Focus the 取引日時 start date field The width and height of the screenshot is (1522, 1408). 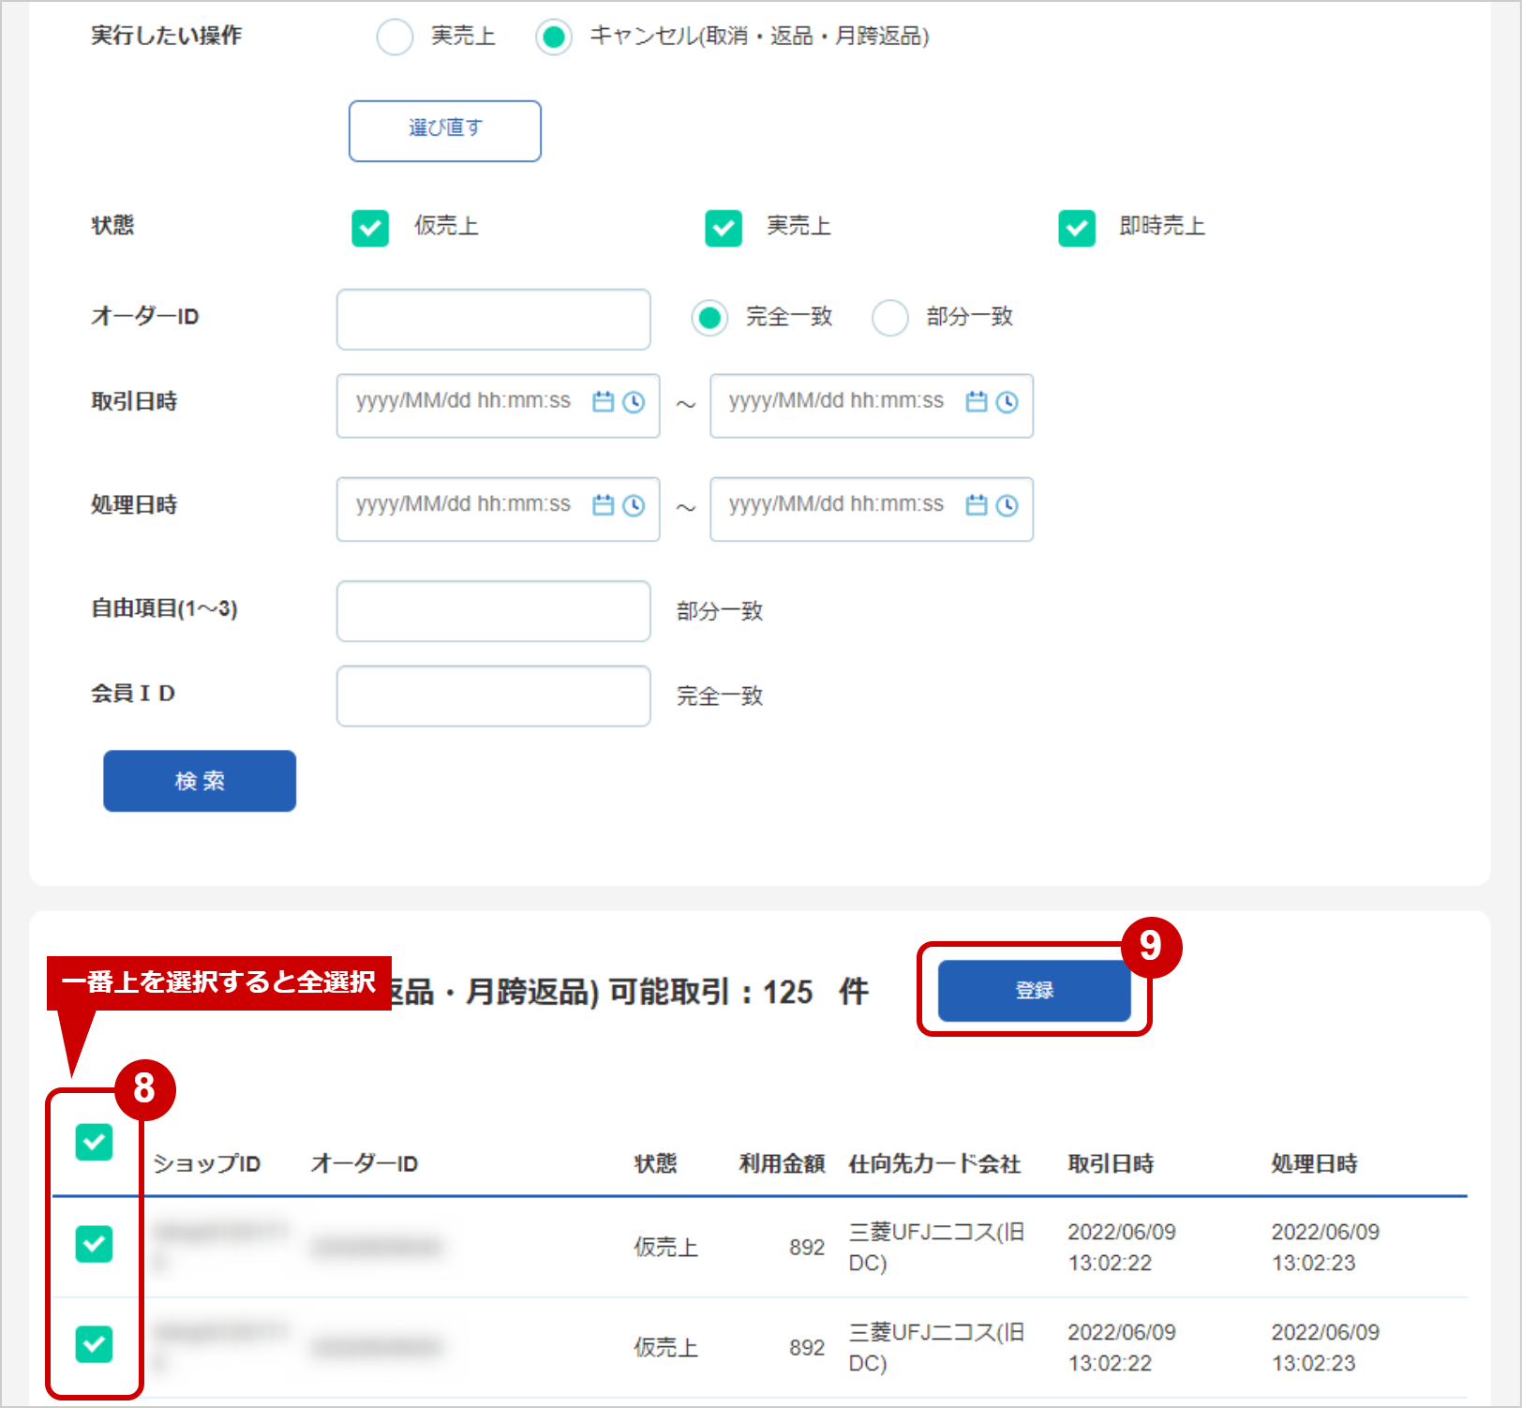(499, 406)
